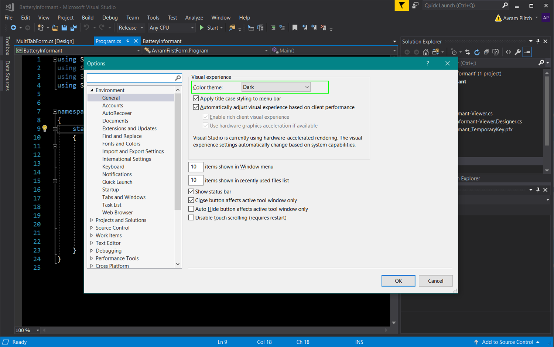Open the Debug menu
The width and height of the screenshot is (554, 347).
tap(110, 17)
